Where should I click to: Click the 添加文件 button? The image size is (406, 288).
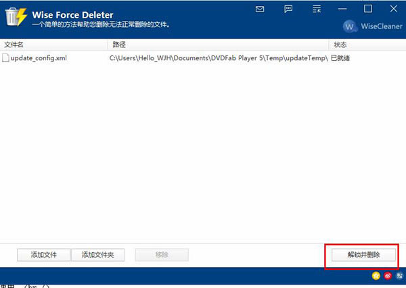43,255
